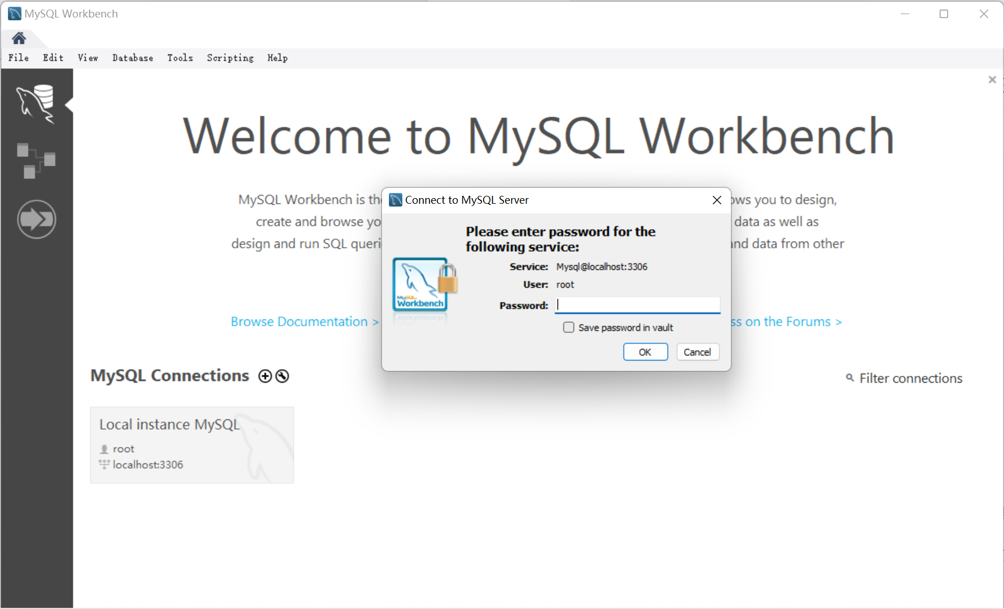The height and width of the screenshot is (609, 1004).
Task: Click localhost:3306 text in connection tile
Action: click(x=148, y=465)
